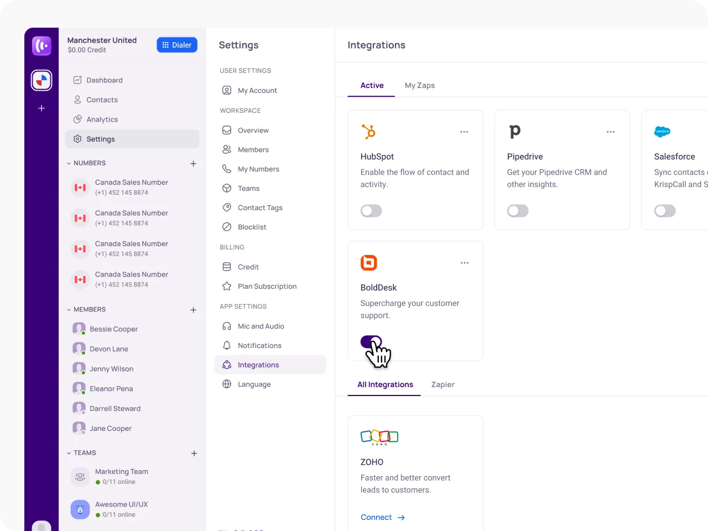Add a new workspace with plus icon
Screen dimensions: 708x531
(x=41, y=108)
